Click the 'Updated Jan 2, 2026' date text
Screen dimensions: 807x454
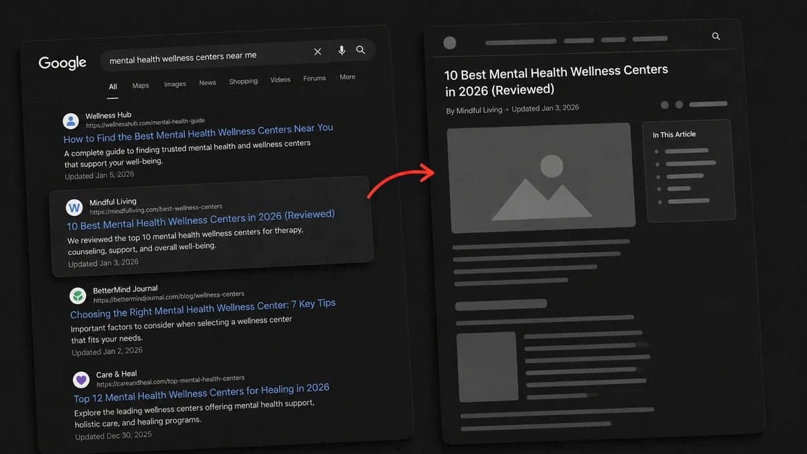coord(107,351)
